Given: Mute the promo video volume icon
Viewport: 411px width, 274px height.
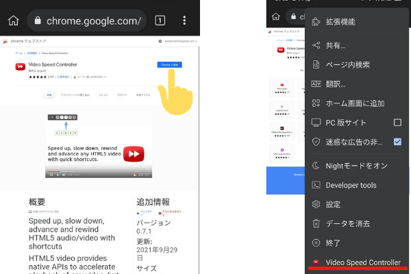Looking at the screenshot, I should coord(64,175).
